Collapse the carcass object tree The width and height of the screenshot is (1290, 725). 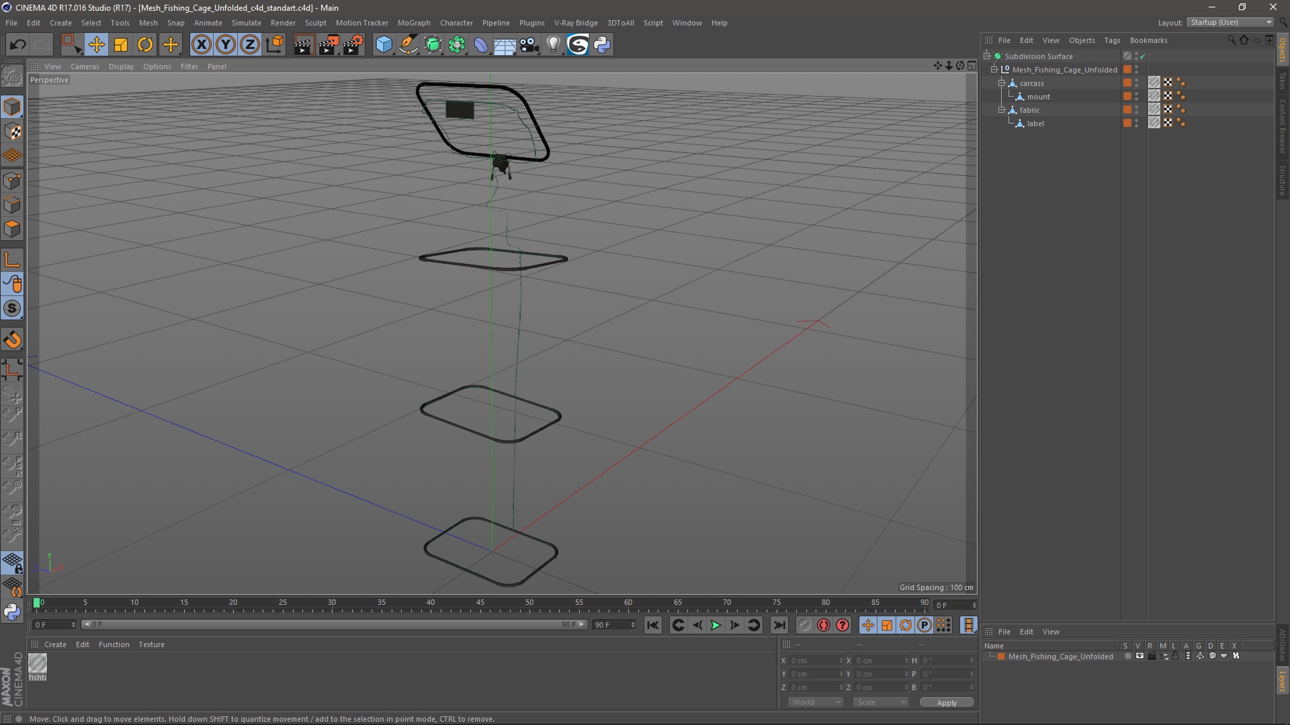(x=1001, y=83)
